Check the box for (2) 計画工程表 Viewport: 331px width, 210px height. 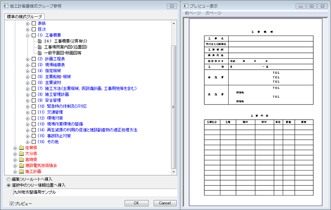pyautogui.click(x=34, y=59)
